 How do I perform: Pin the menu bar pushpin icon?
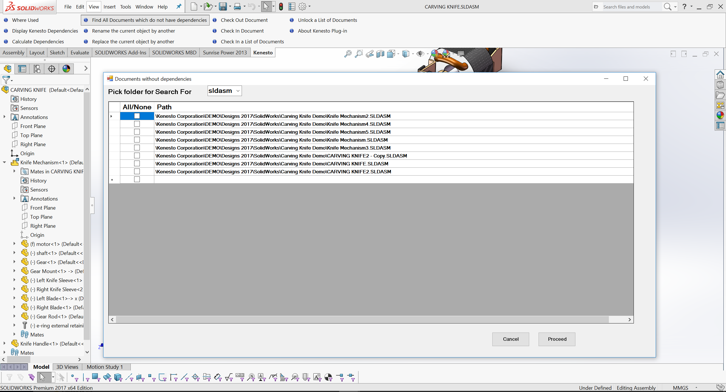coord(179,7)
